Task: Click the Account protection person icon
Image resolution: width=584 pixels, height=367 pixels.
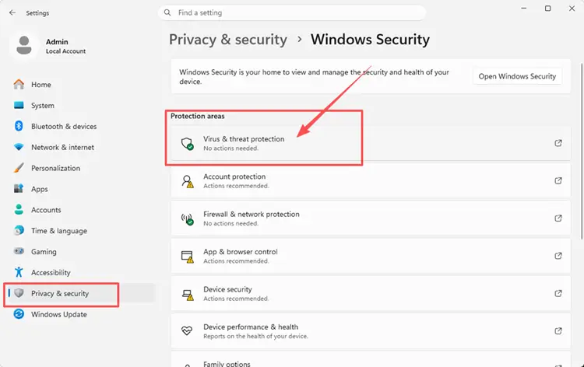Action: [x=188, y=181]
